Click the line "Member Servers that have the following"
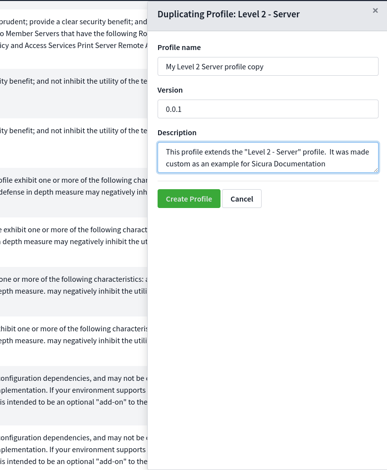The width and height of the screenshot is (387, 470). pyautogui.click(x=73, y=34)
